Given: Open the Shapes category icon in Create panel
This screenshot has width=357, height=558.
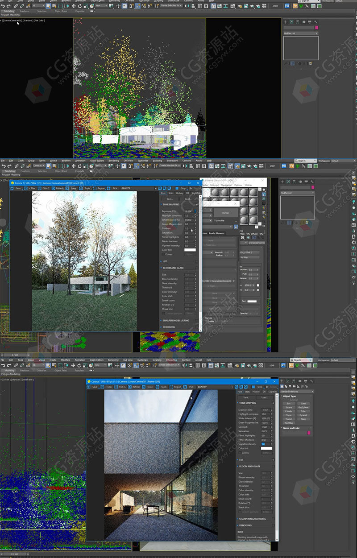Looking at the screenshot, I should pyautogui.click(x=286, y=387).
